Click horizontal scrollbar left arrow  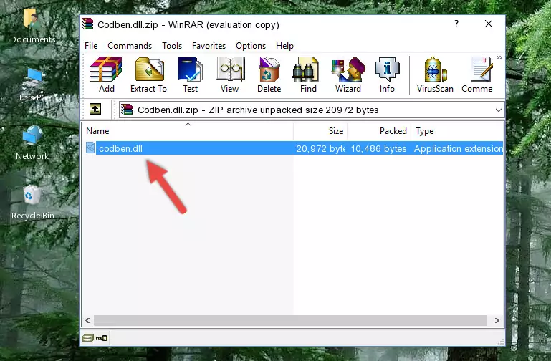[87, 320]
